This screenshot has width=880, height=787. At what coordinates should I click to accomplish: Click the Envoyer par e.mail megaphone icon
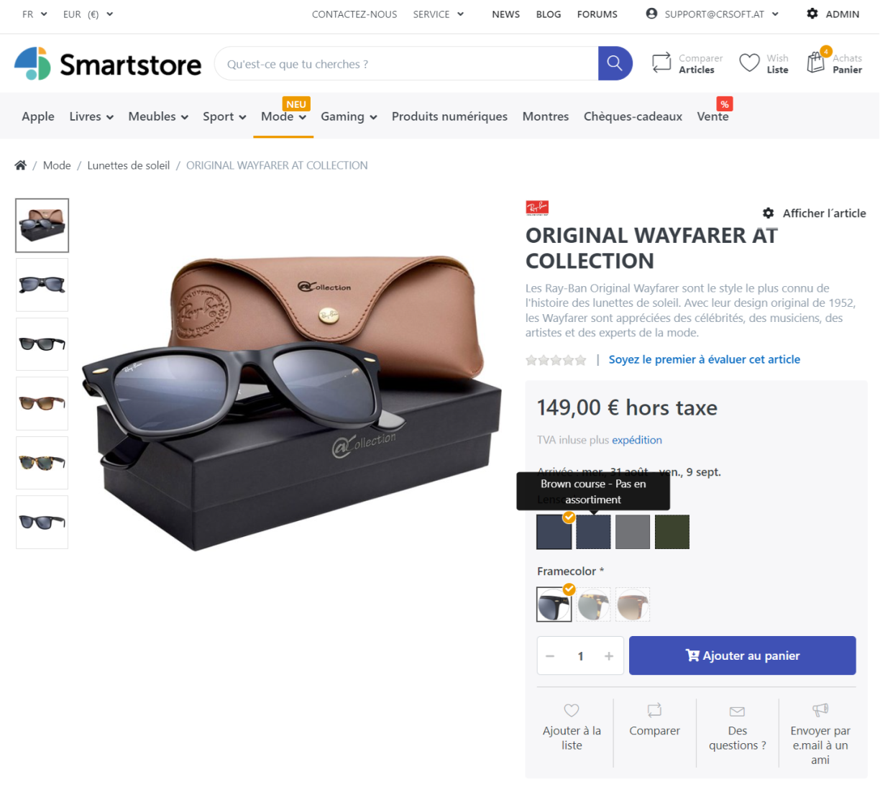820,711
